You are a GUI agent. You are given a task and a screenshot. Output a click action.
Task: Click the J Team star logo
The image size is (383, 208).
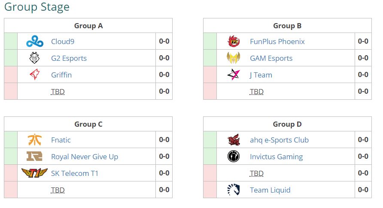234,75
